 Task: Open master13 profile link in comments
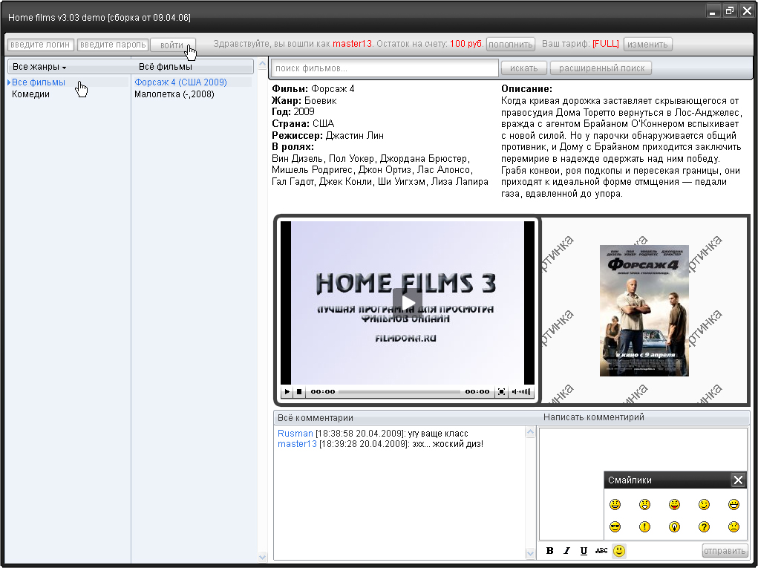(x=297, y=444)
